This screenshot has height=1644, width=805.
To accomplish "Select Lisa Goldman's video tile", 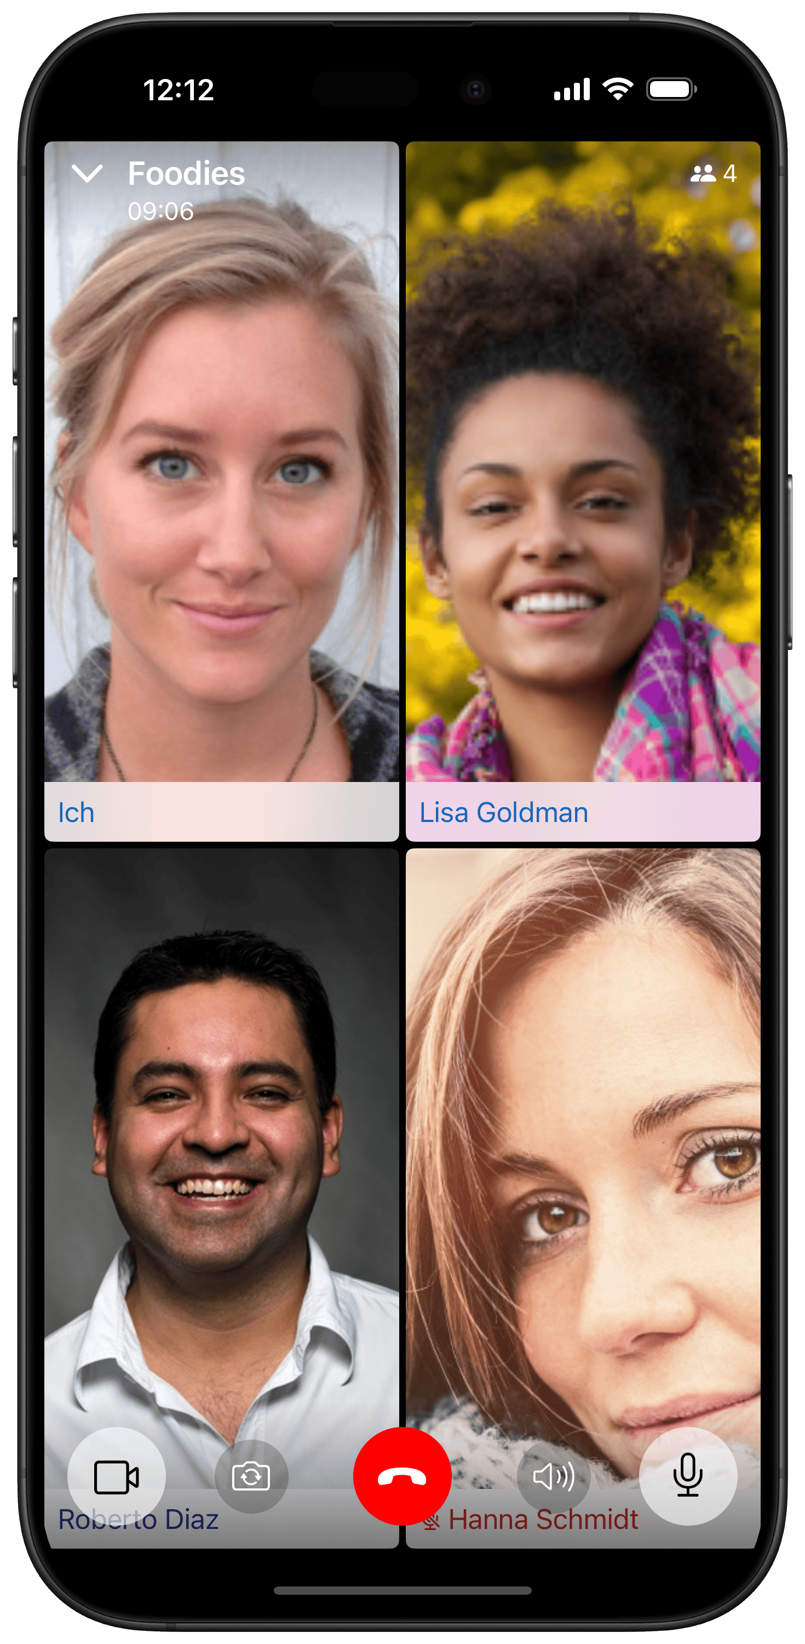I will (583, 492).
